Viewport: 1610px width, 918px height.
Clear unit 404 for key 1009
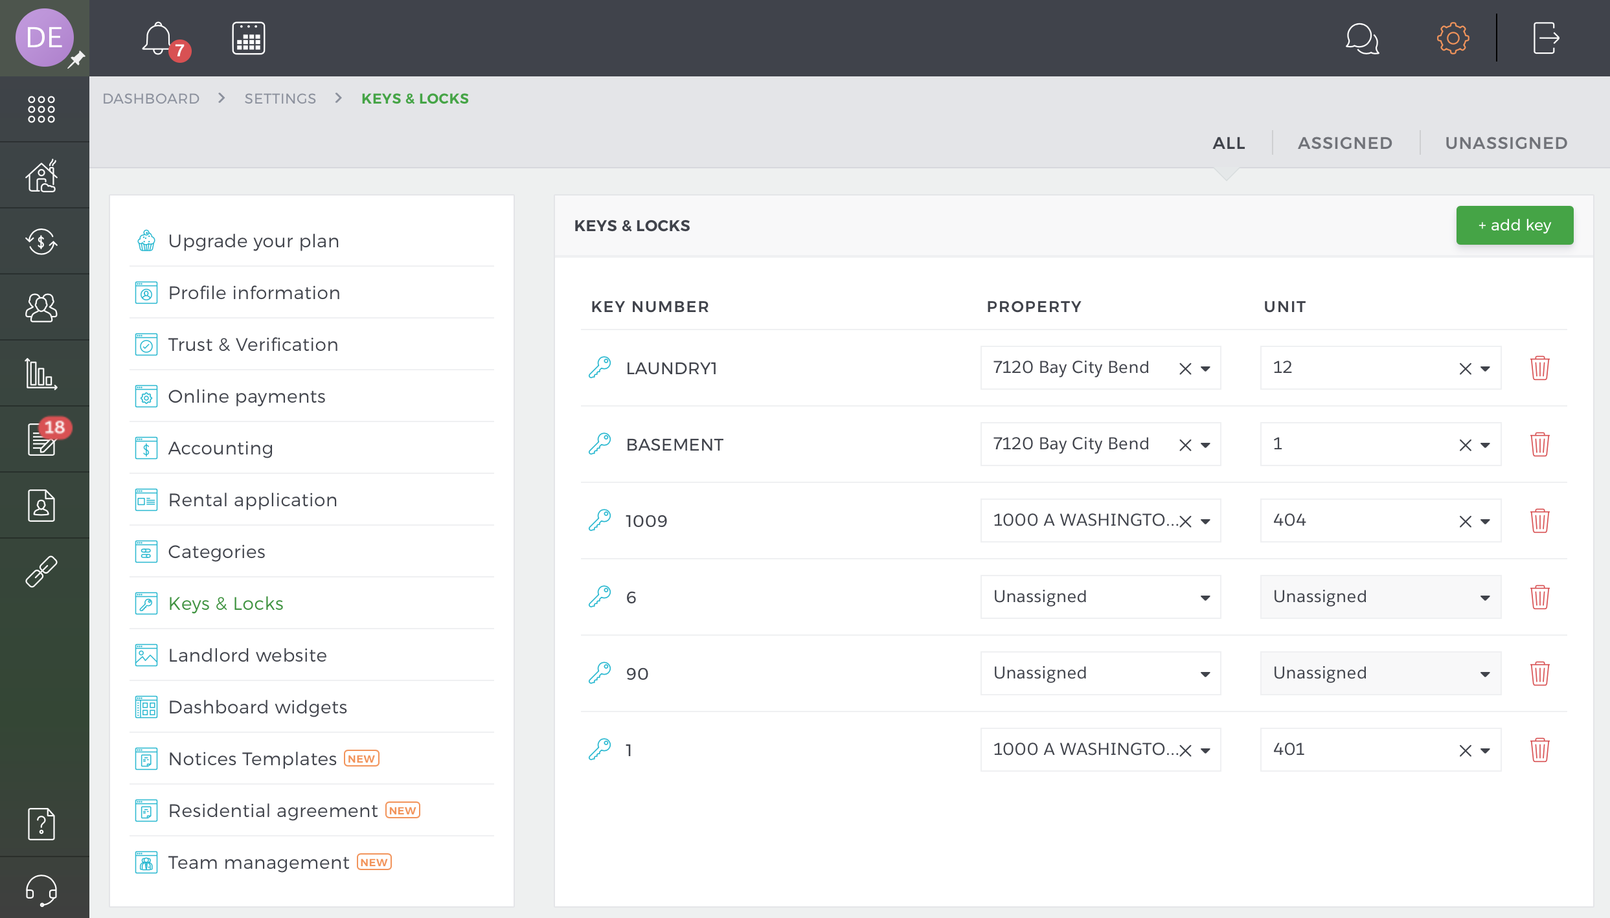1465,521
